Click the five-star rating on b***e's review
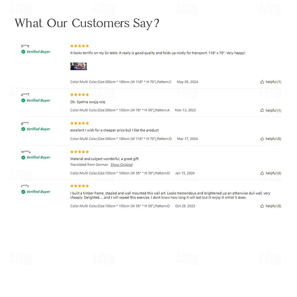The image size is (297, 297). tap(79, 46)
